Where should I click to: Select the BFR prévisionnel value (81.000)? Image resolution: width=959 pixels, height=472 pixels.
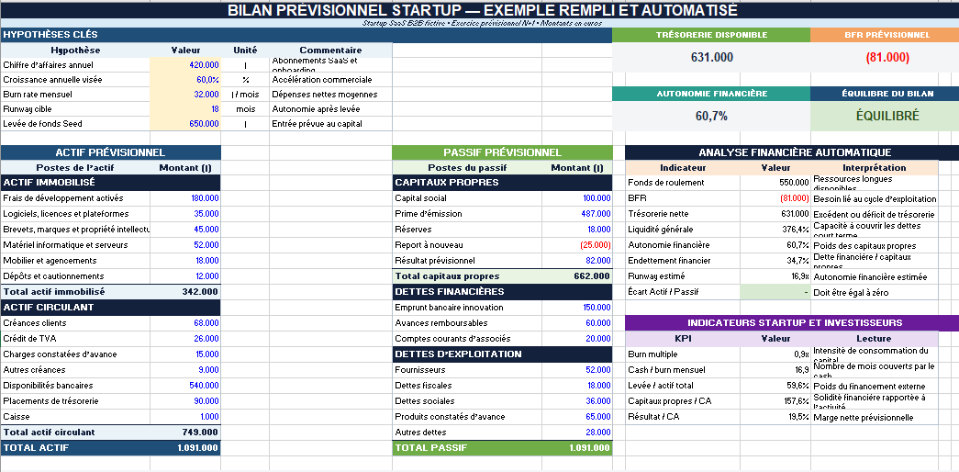[x=887, y=58]
